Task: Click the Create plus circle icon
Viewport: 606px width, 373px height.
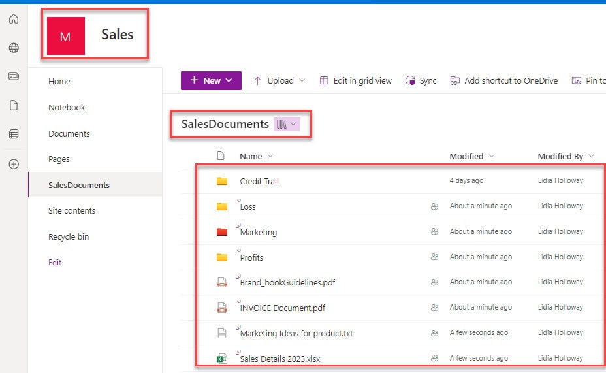Action: click(14, 164)
